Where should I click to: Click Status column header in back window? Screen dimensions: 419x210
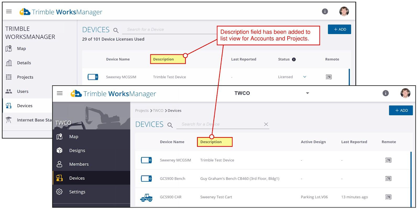click(284, 60)
